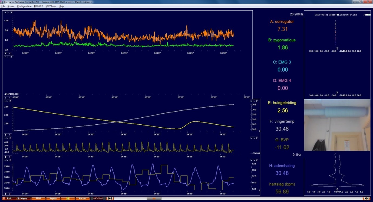This screenshot has height=202, width=373.
Task: Zoom in the EMG chart with plus icon
Action: [5, 12]
